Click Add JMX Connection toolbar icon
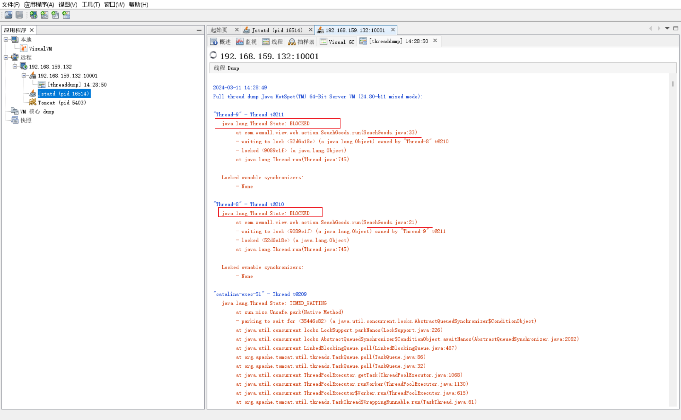The width and height of the screenshot is (681, 420). pos(44,15)
